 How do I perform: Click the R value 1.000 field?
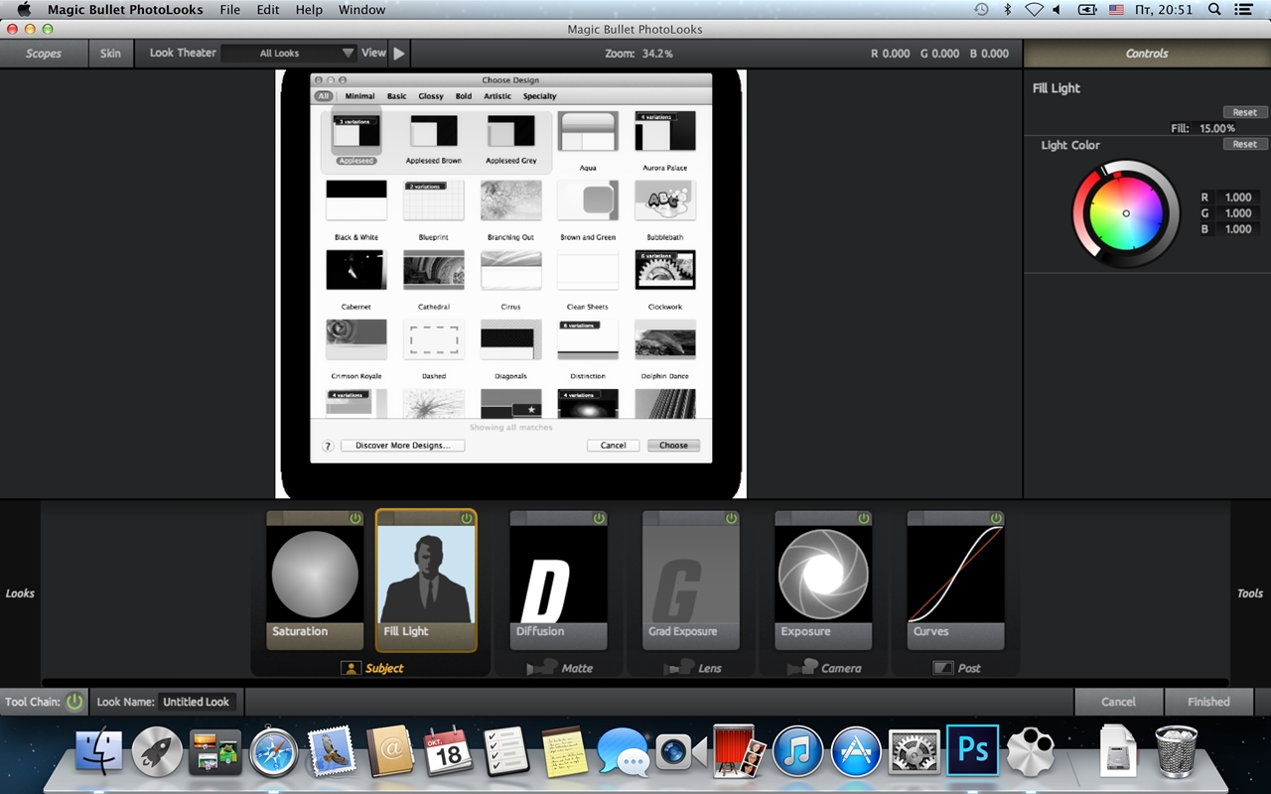[x=1237, y=198]
